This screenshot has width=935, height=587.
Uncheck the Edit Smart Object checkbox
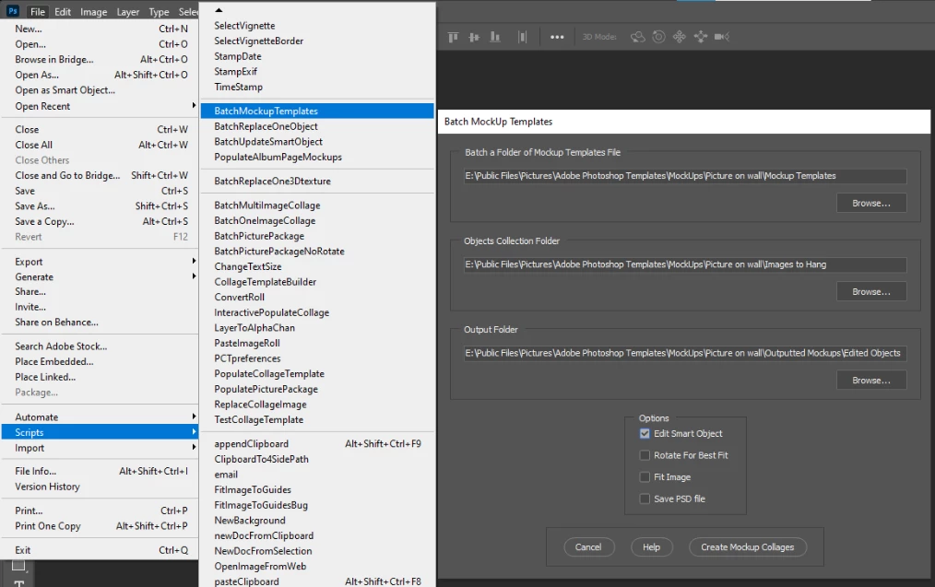645,434
